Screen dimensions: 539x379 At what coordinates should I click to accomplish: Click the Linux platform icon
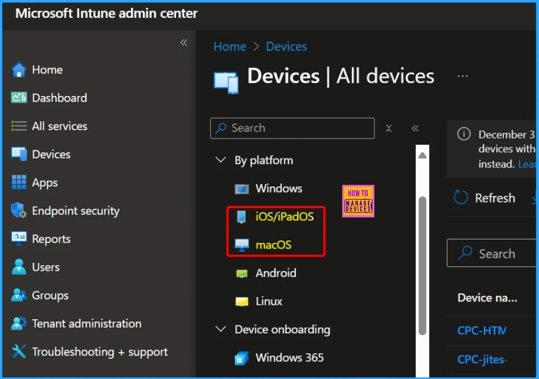(x=242, y=302)
